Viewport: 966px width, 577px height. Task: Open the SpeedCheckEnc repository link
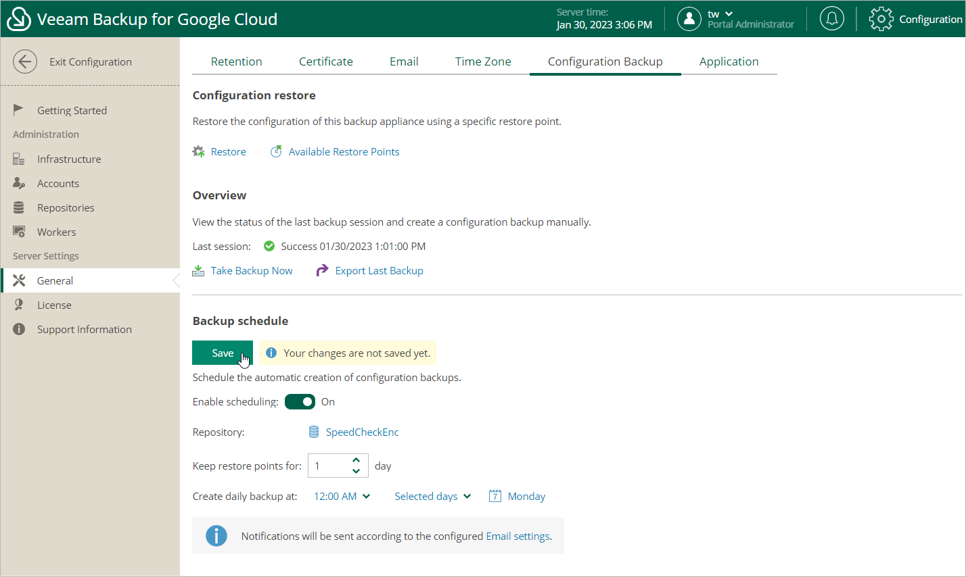click(x=363, y=432)
